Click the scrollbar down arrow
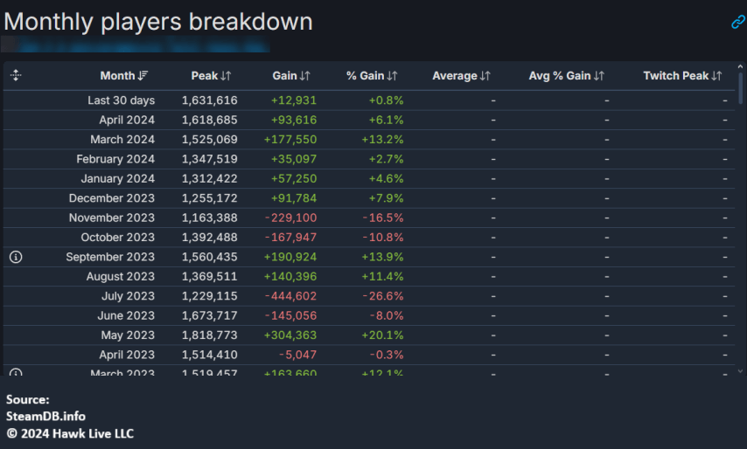The image size is (747, 449). click(741, 370)
